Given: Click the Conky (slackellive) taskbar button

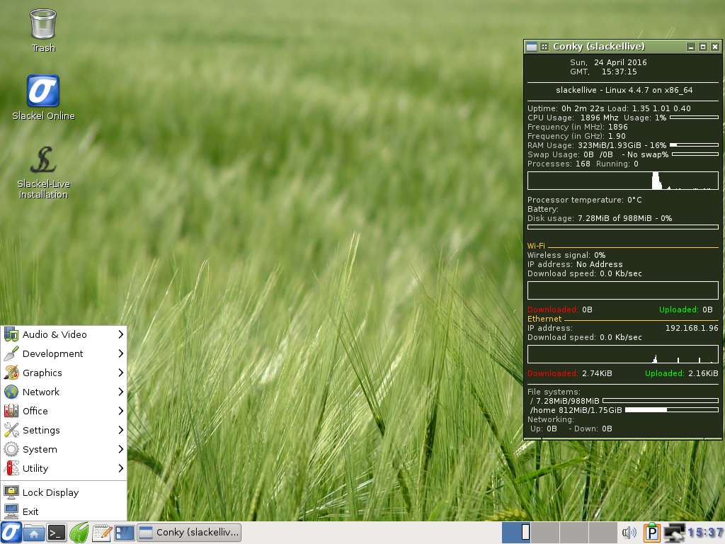Looking at the screenshot, I should [x=190, y=533].
